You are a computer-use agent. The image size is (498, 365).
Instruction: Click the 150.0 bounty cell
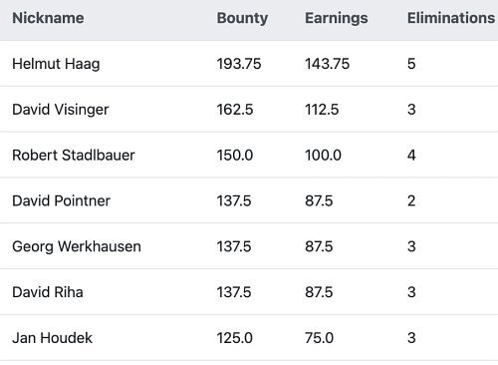(235, 156)
